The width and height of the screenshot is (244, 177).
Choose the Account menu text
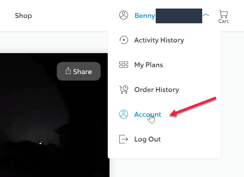pos(147,114)
